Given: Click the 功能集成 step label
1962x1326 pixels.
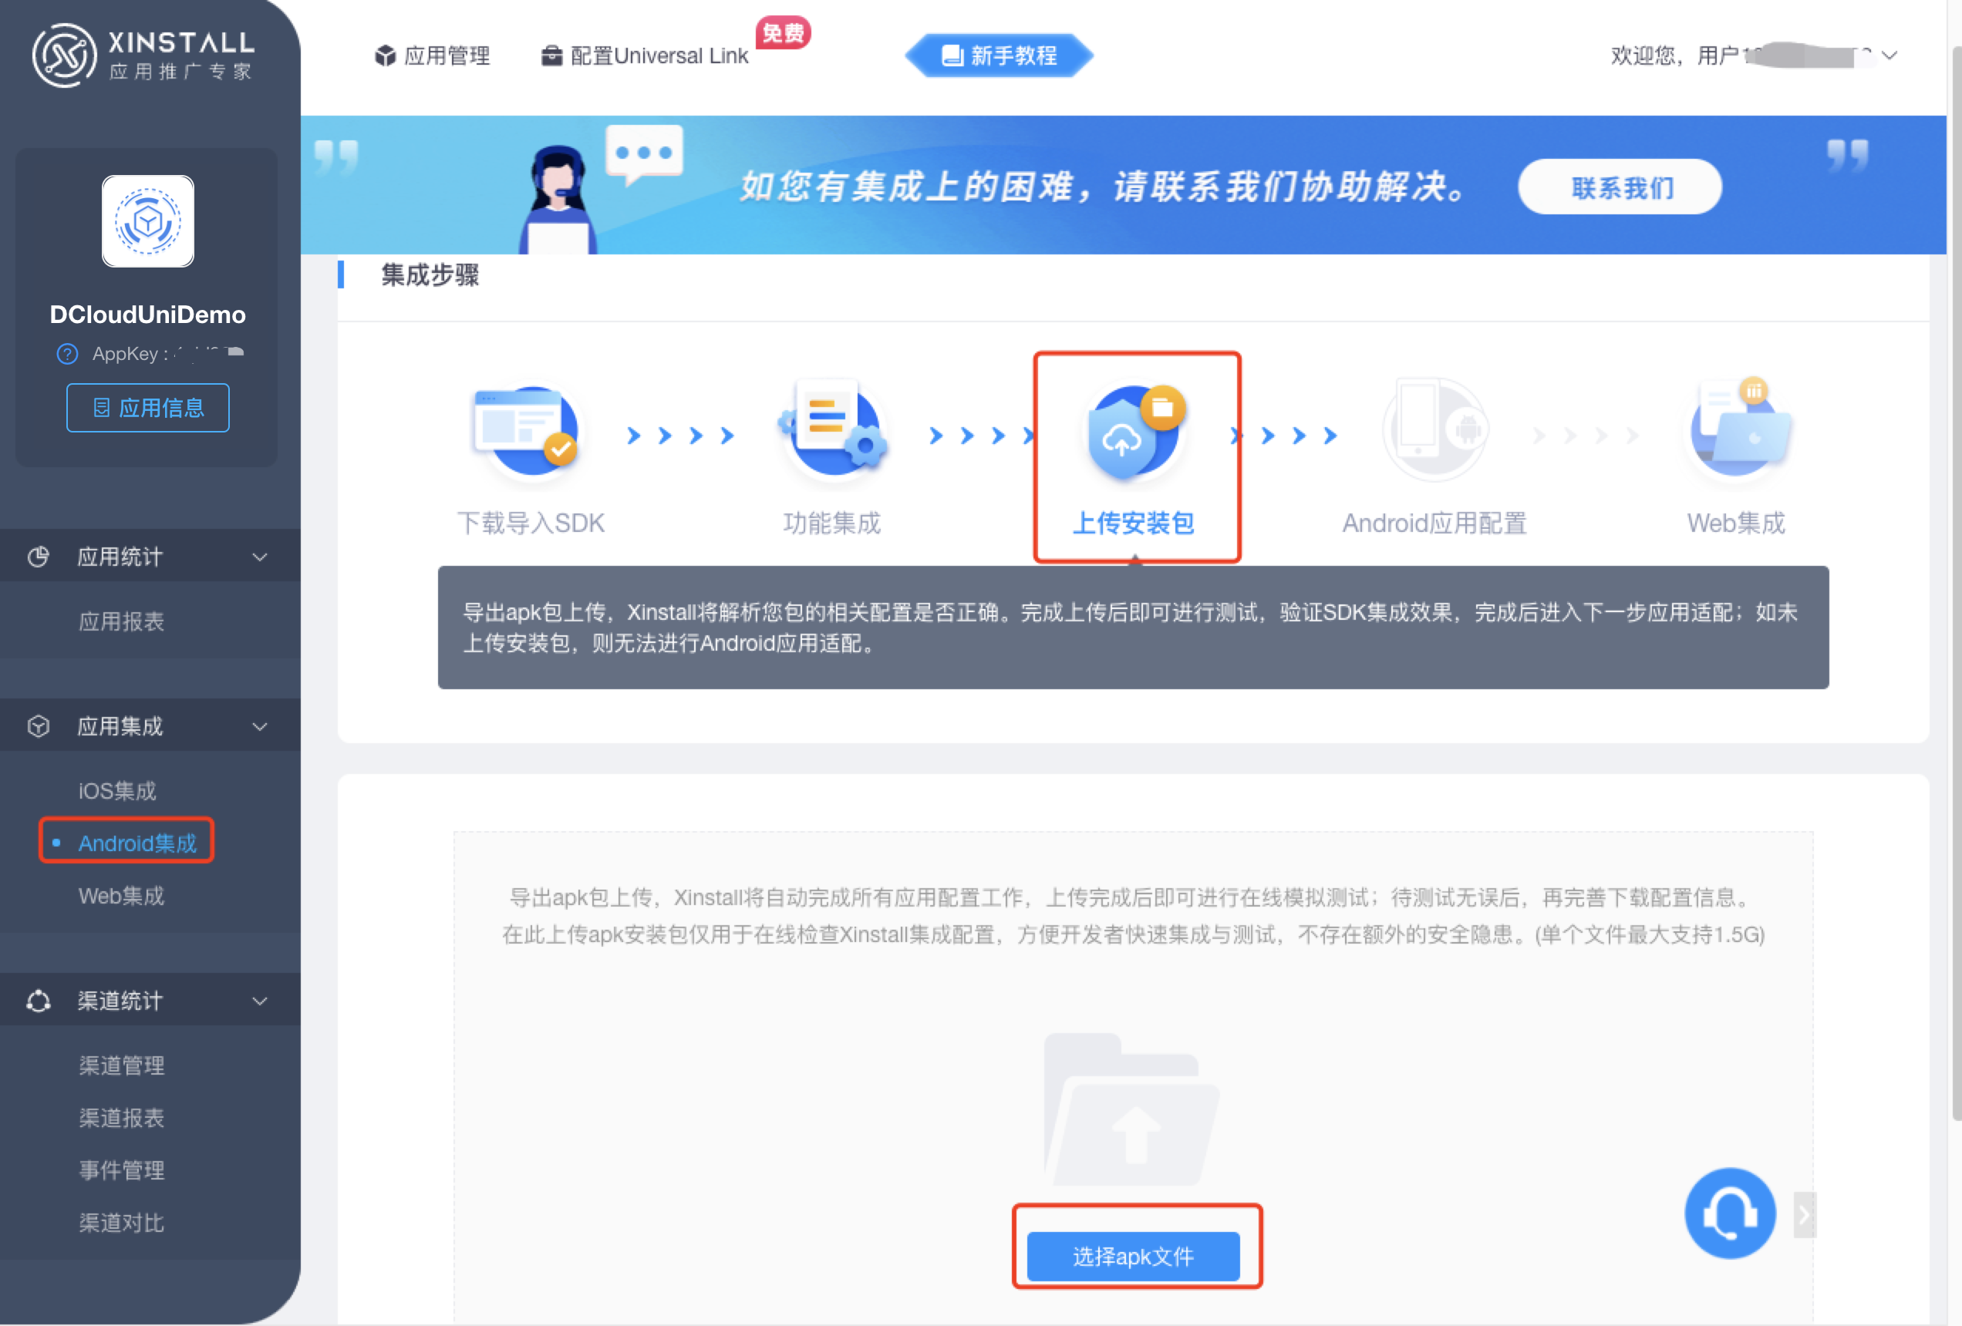Looking at the screenshot, I should 832,523.
